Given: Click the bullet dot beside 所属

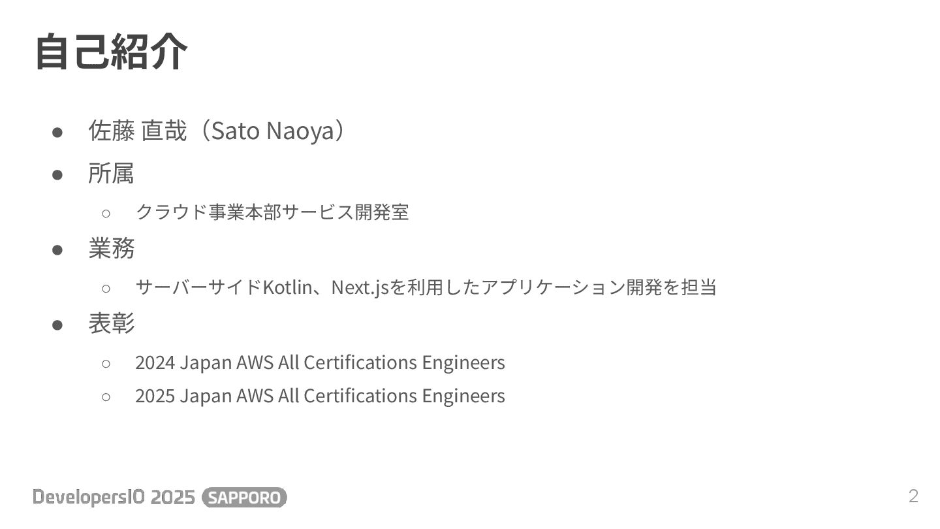Looking at the screenshot, I should (57, 175).
